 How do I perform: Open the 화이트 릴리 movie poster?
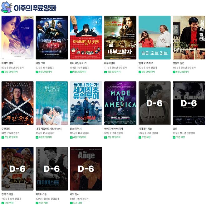pos(17,38)
